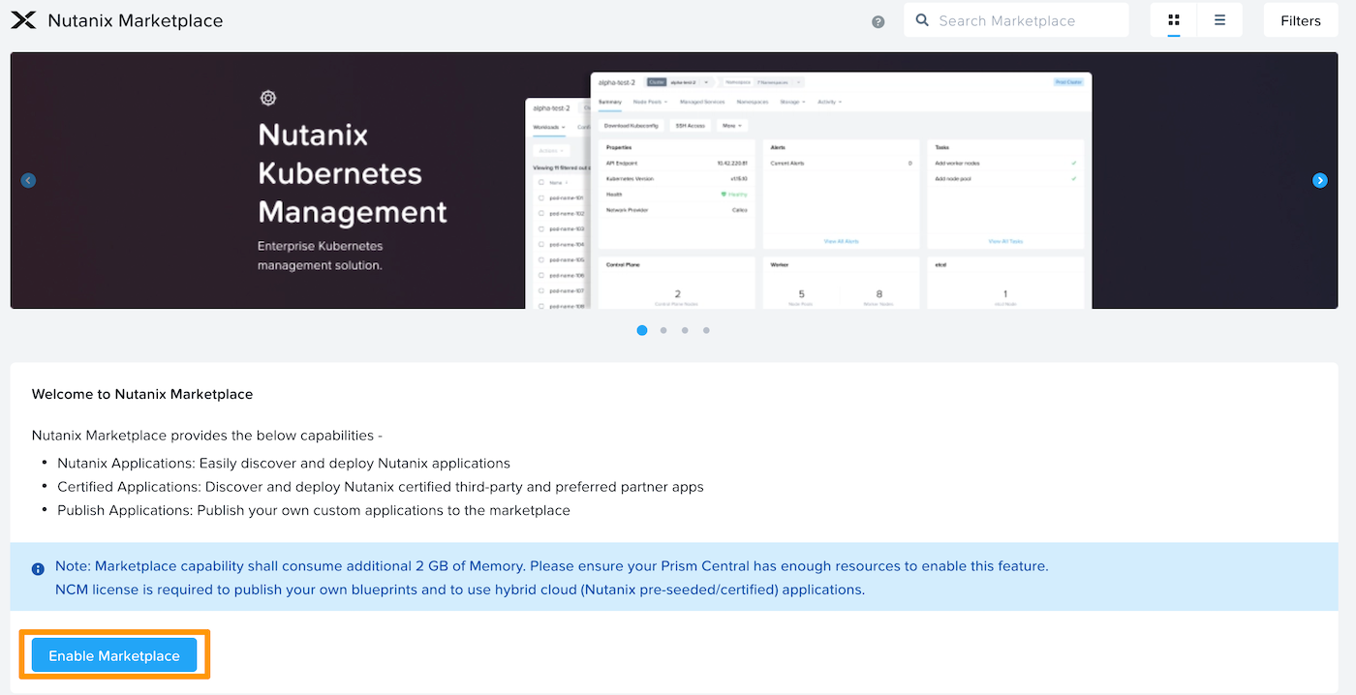Click the Nutanix X logo
1356x695 pixels.
pos(23,20)
